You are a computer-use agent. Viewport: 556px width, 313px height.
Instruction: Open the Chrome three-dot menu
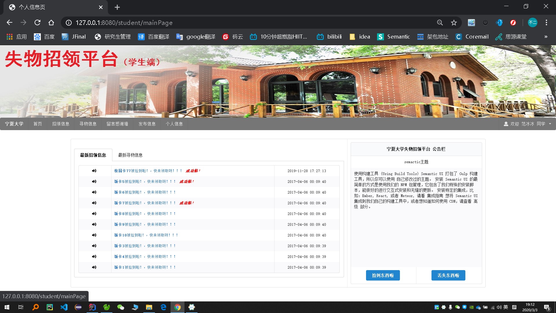tap(546, 23)
